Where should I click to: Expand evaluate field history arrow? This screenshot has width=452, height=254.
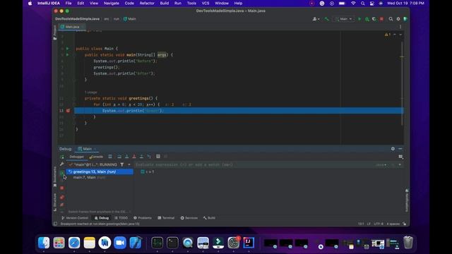tap(400, 164)
